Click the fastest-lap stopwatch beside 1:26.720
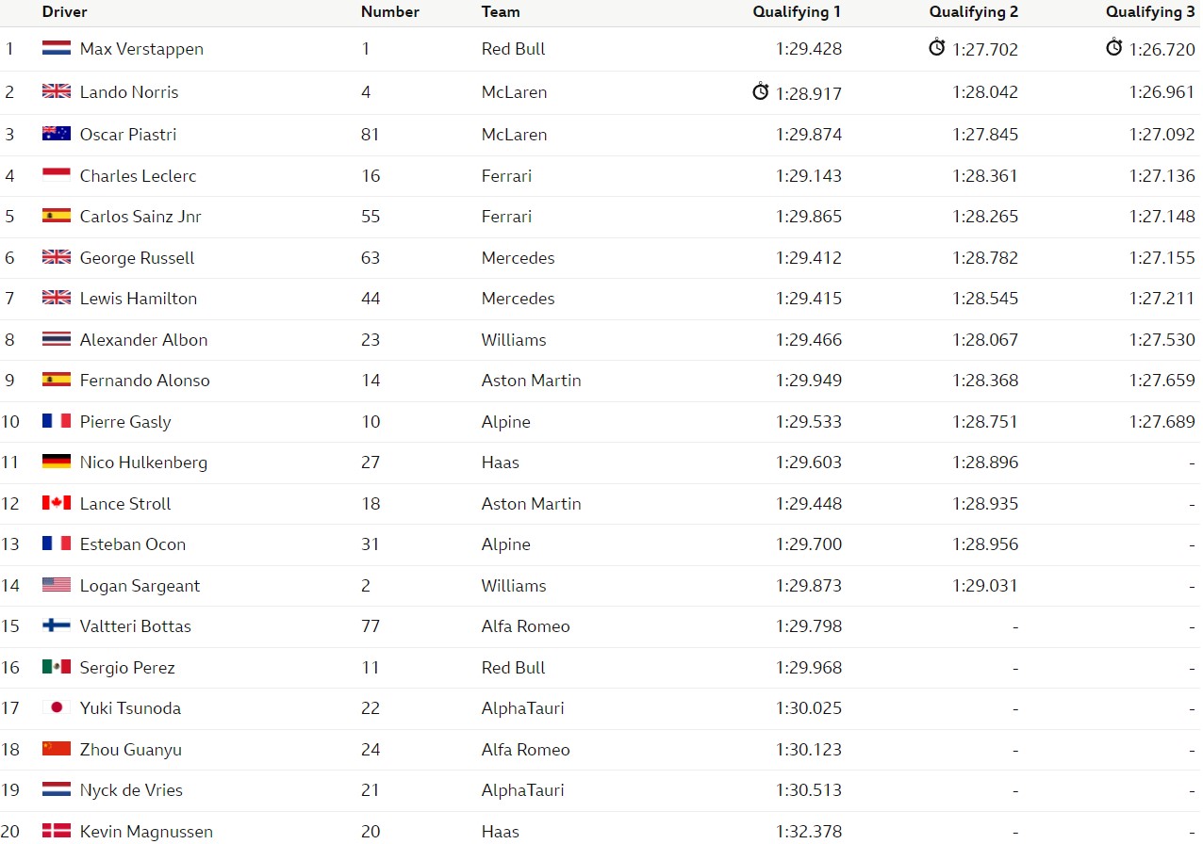This screenshot has height=844, width=1203. tap(1114, 47)
